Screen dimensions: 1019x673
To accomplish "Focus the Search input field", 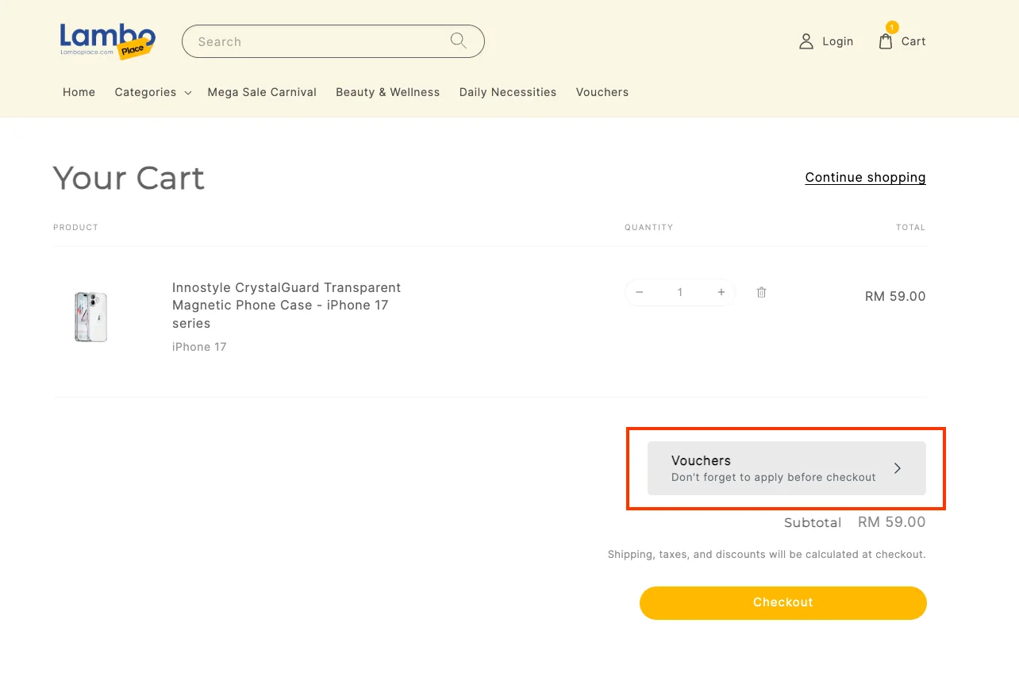I will [333, 41].
